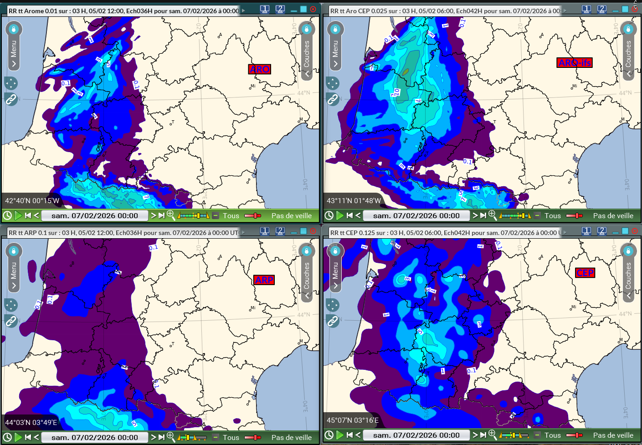The image size is (642, 445).
Task: Send ARO-ifs window to screen 2
Action: point(601,9)
